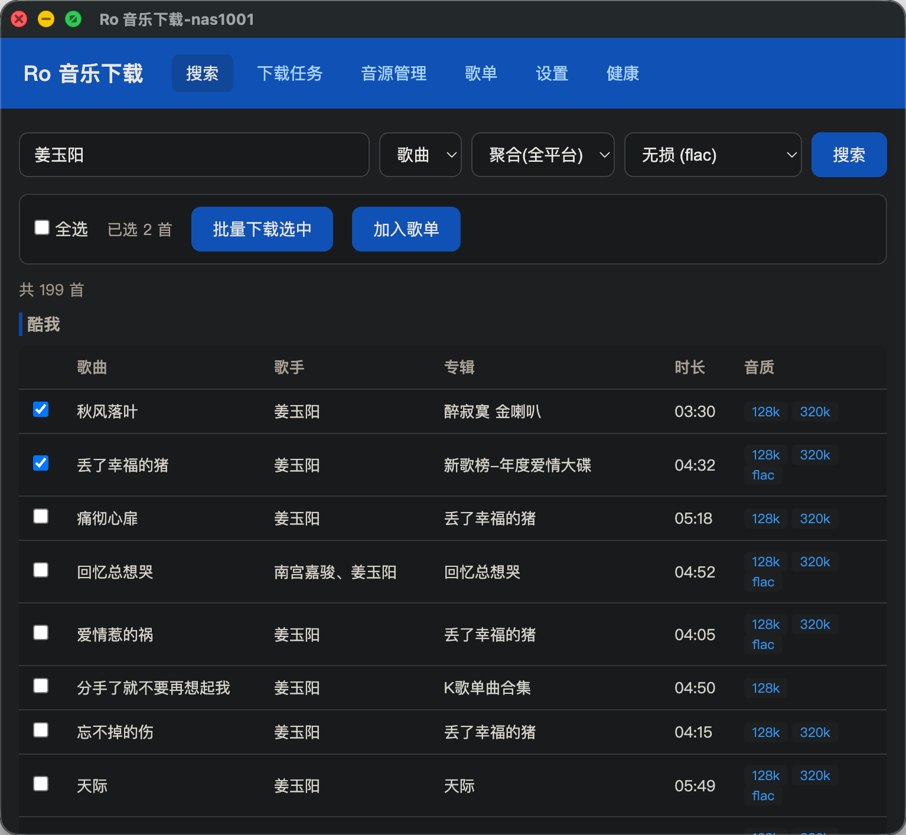Click the blue 搜索 button
The image size is (906, 835).
[849, 155]
